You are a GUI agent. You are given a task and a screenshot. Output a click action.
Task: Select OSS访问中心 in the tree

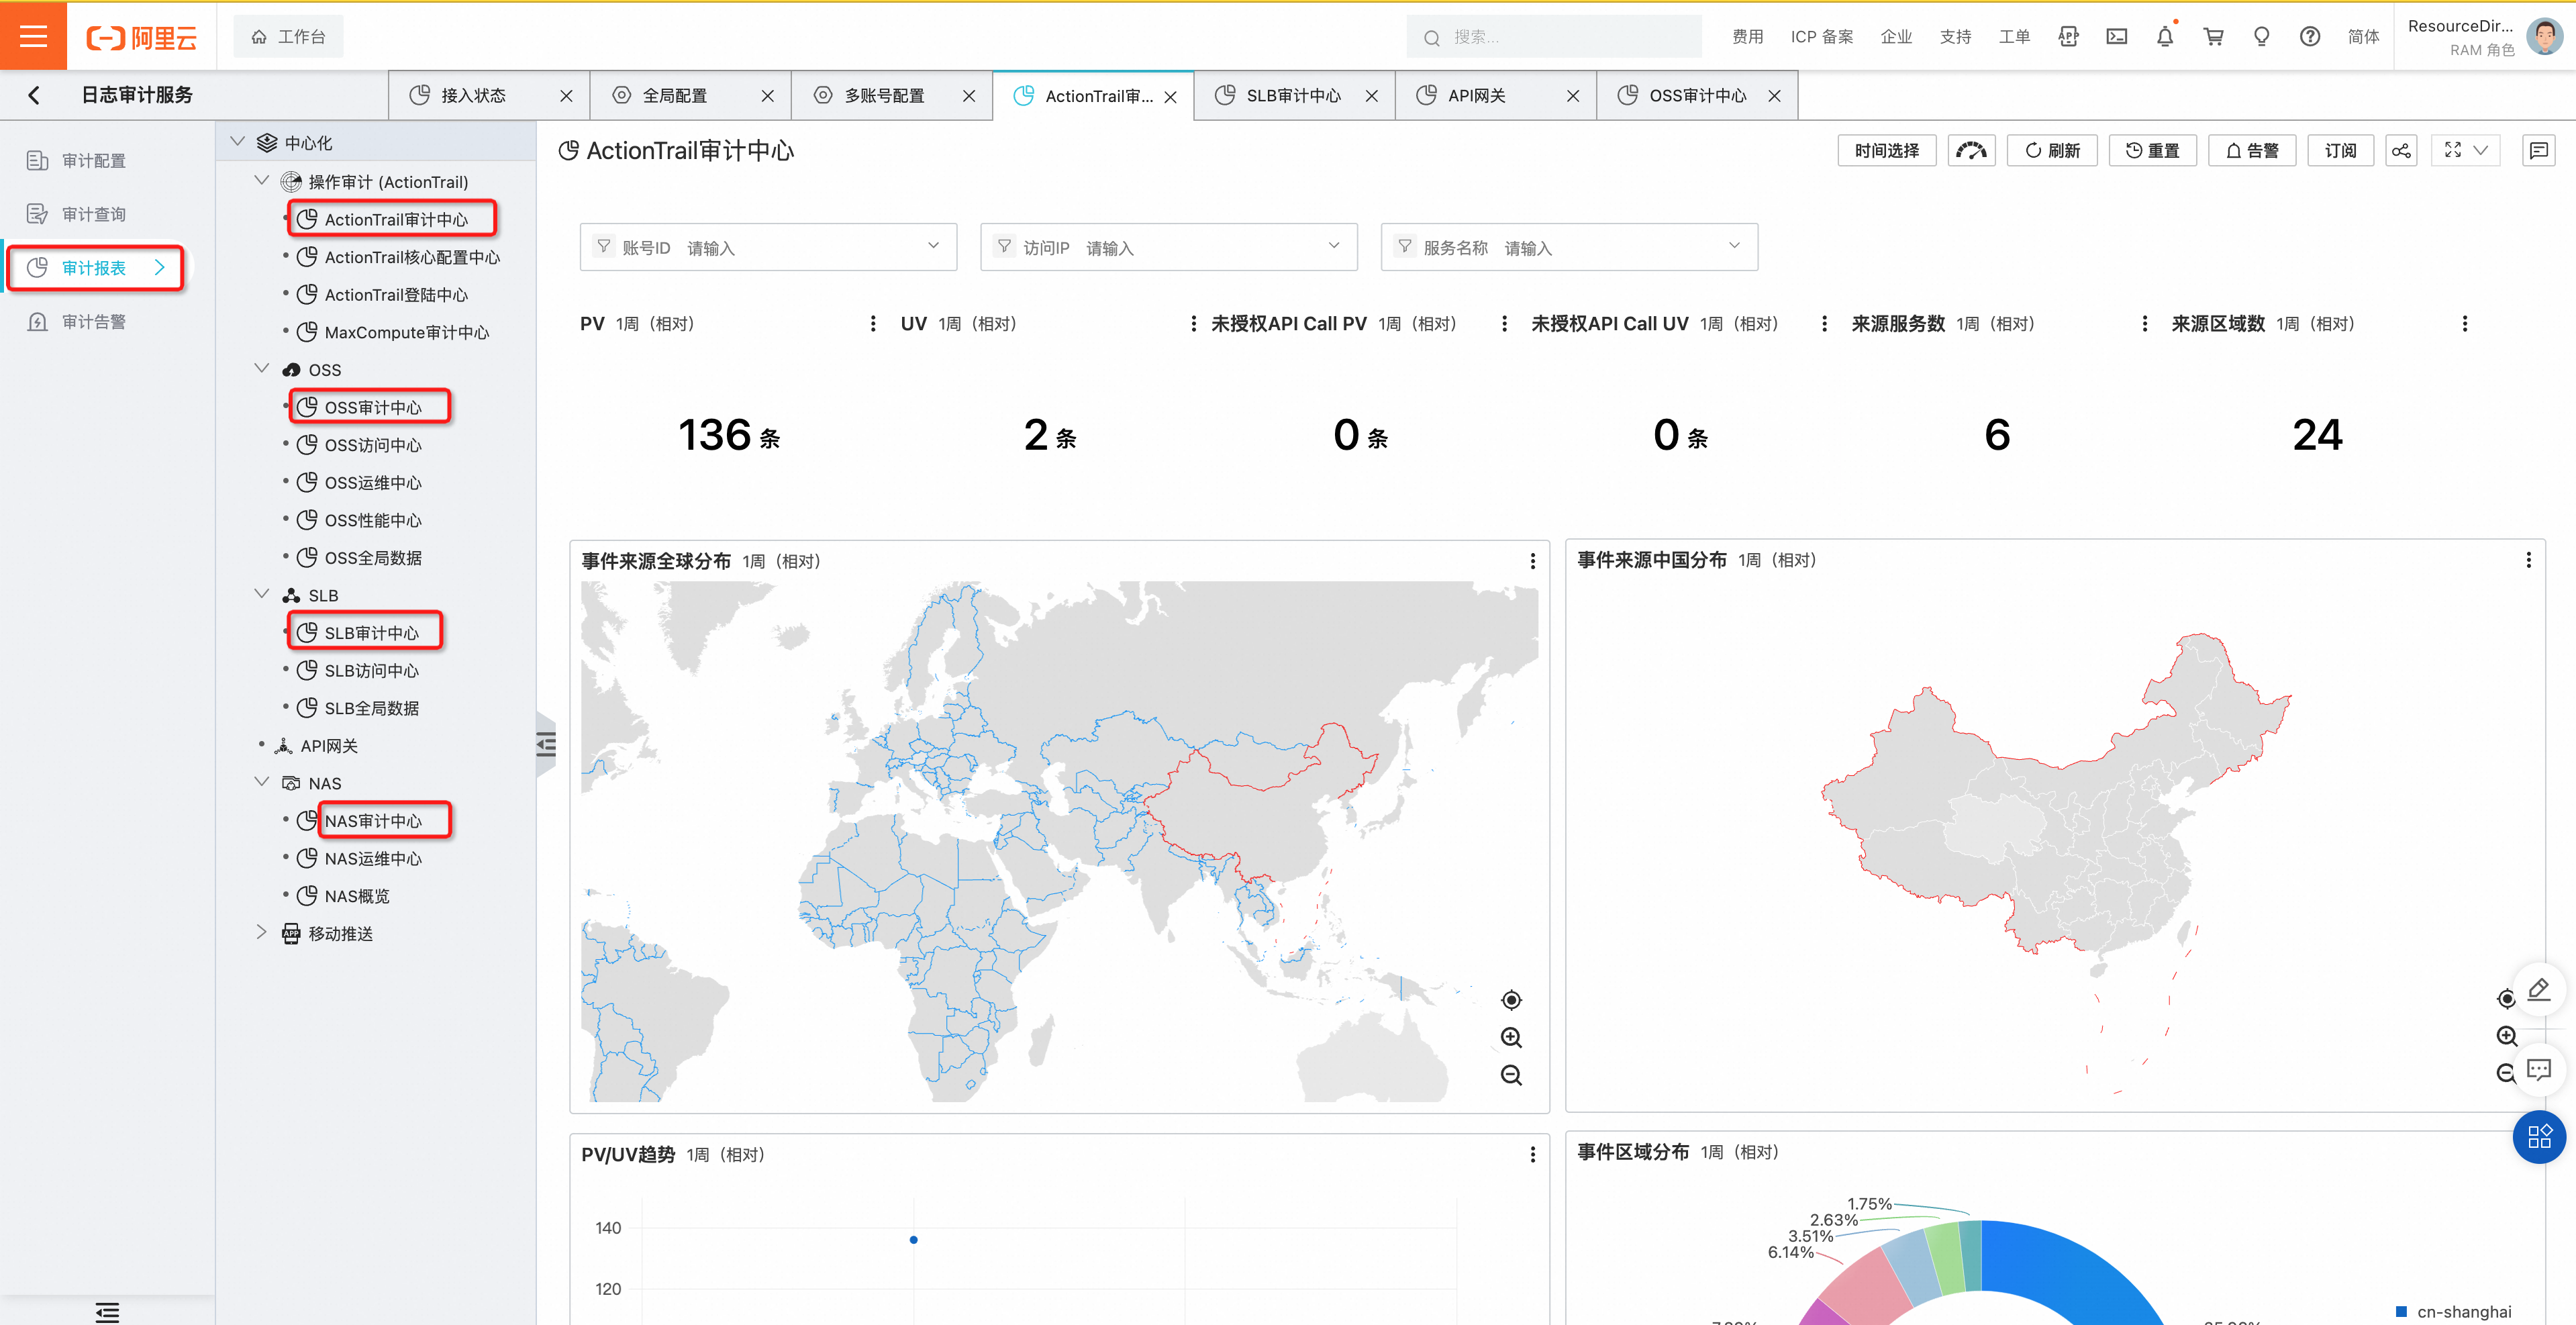pyautogui.click(x=372, y=445)
